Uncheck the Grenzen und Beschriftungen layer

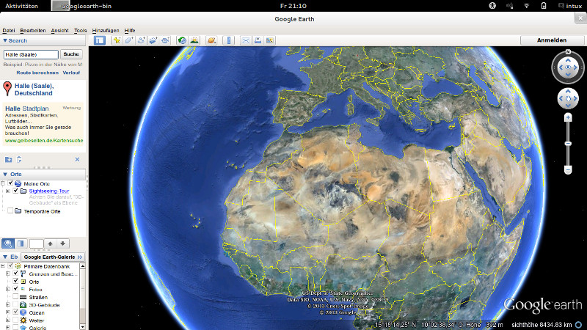[15, 274]
